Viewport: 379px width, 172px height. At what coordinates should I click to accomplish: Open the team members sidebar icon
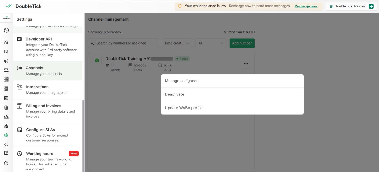(6, 117)
